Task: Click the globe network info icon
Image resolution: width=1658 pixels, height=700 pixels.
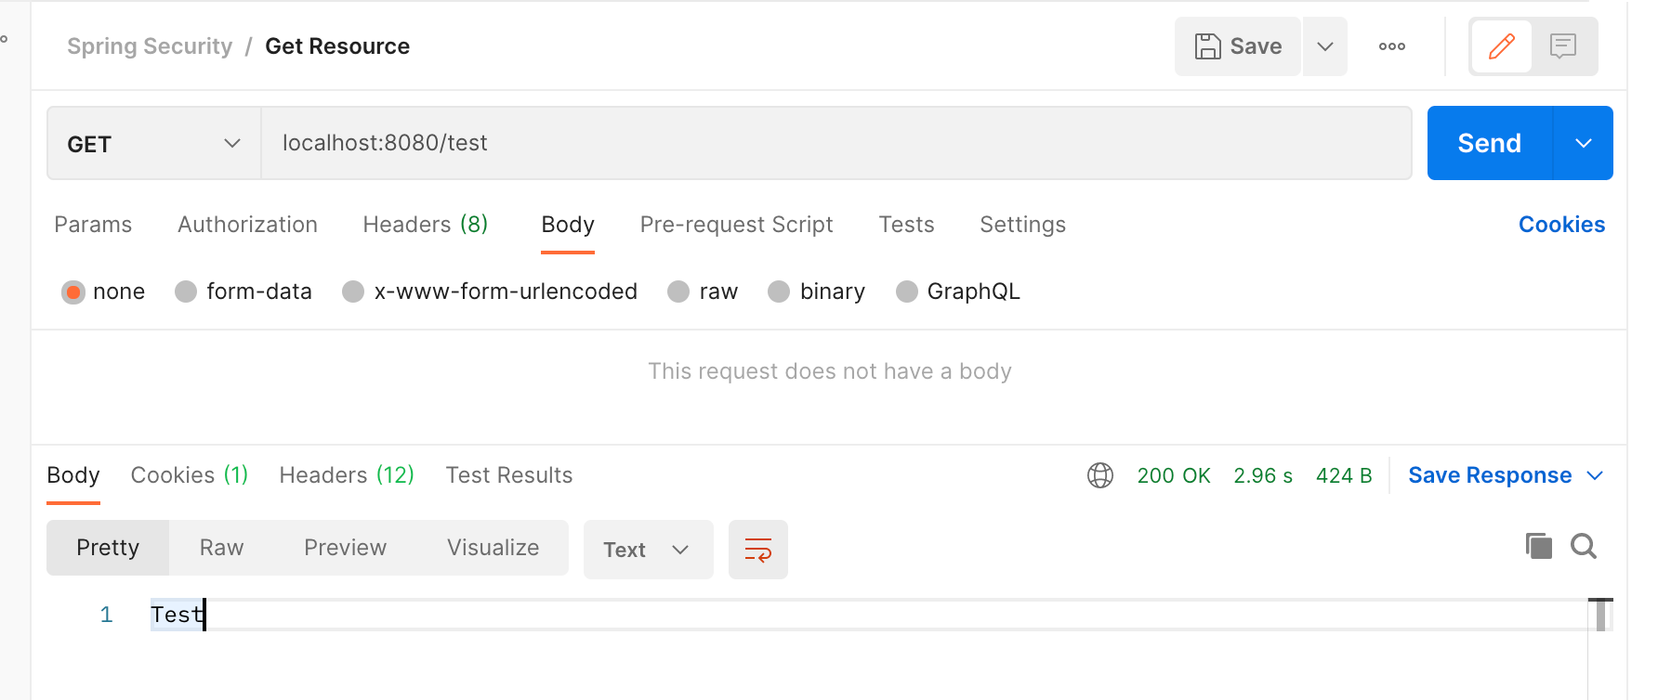Action: [1100, 475]
